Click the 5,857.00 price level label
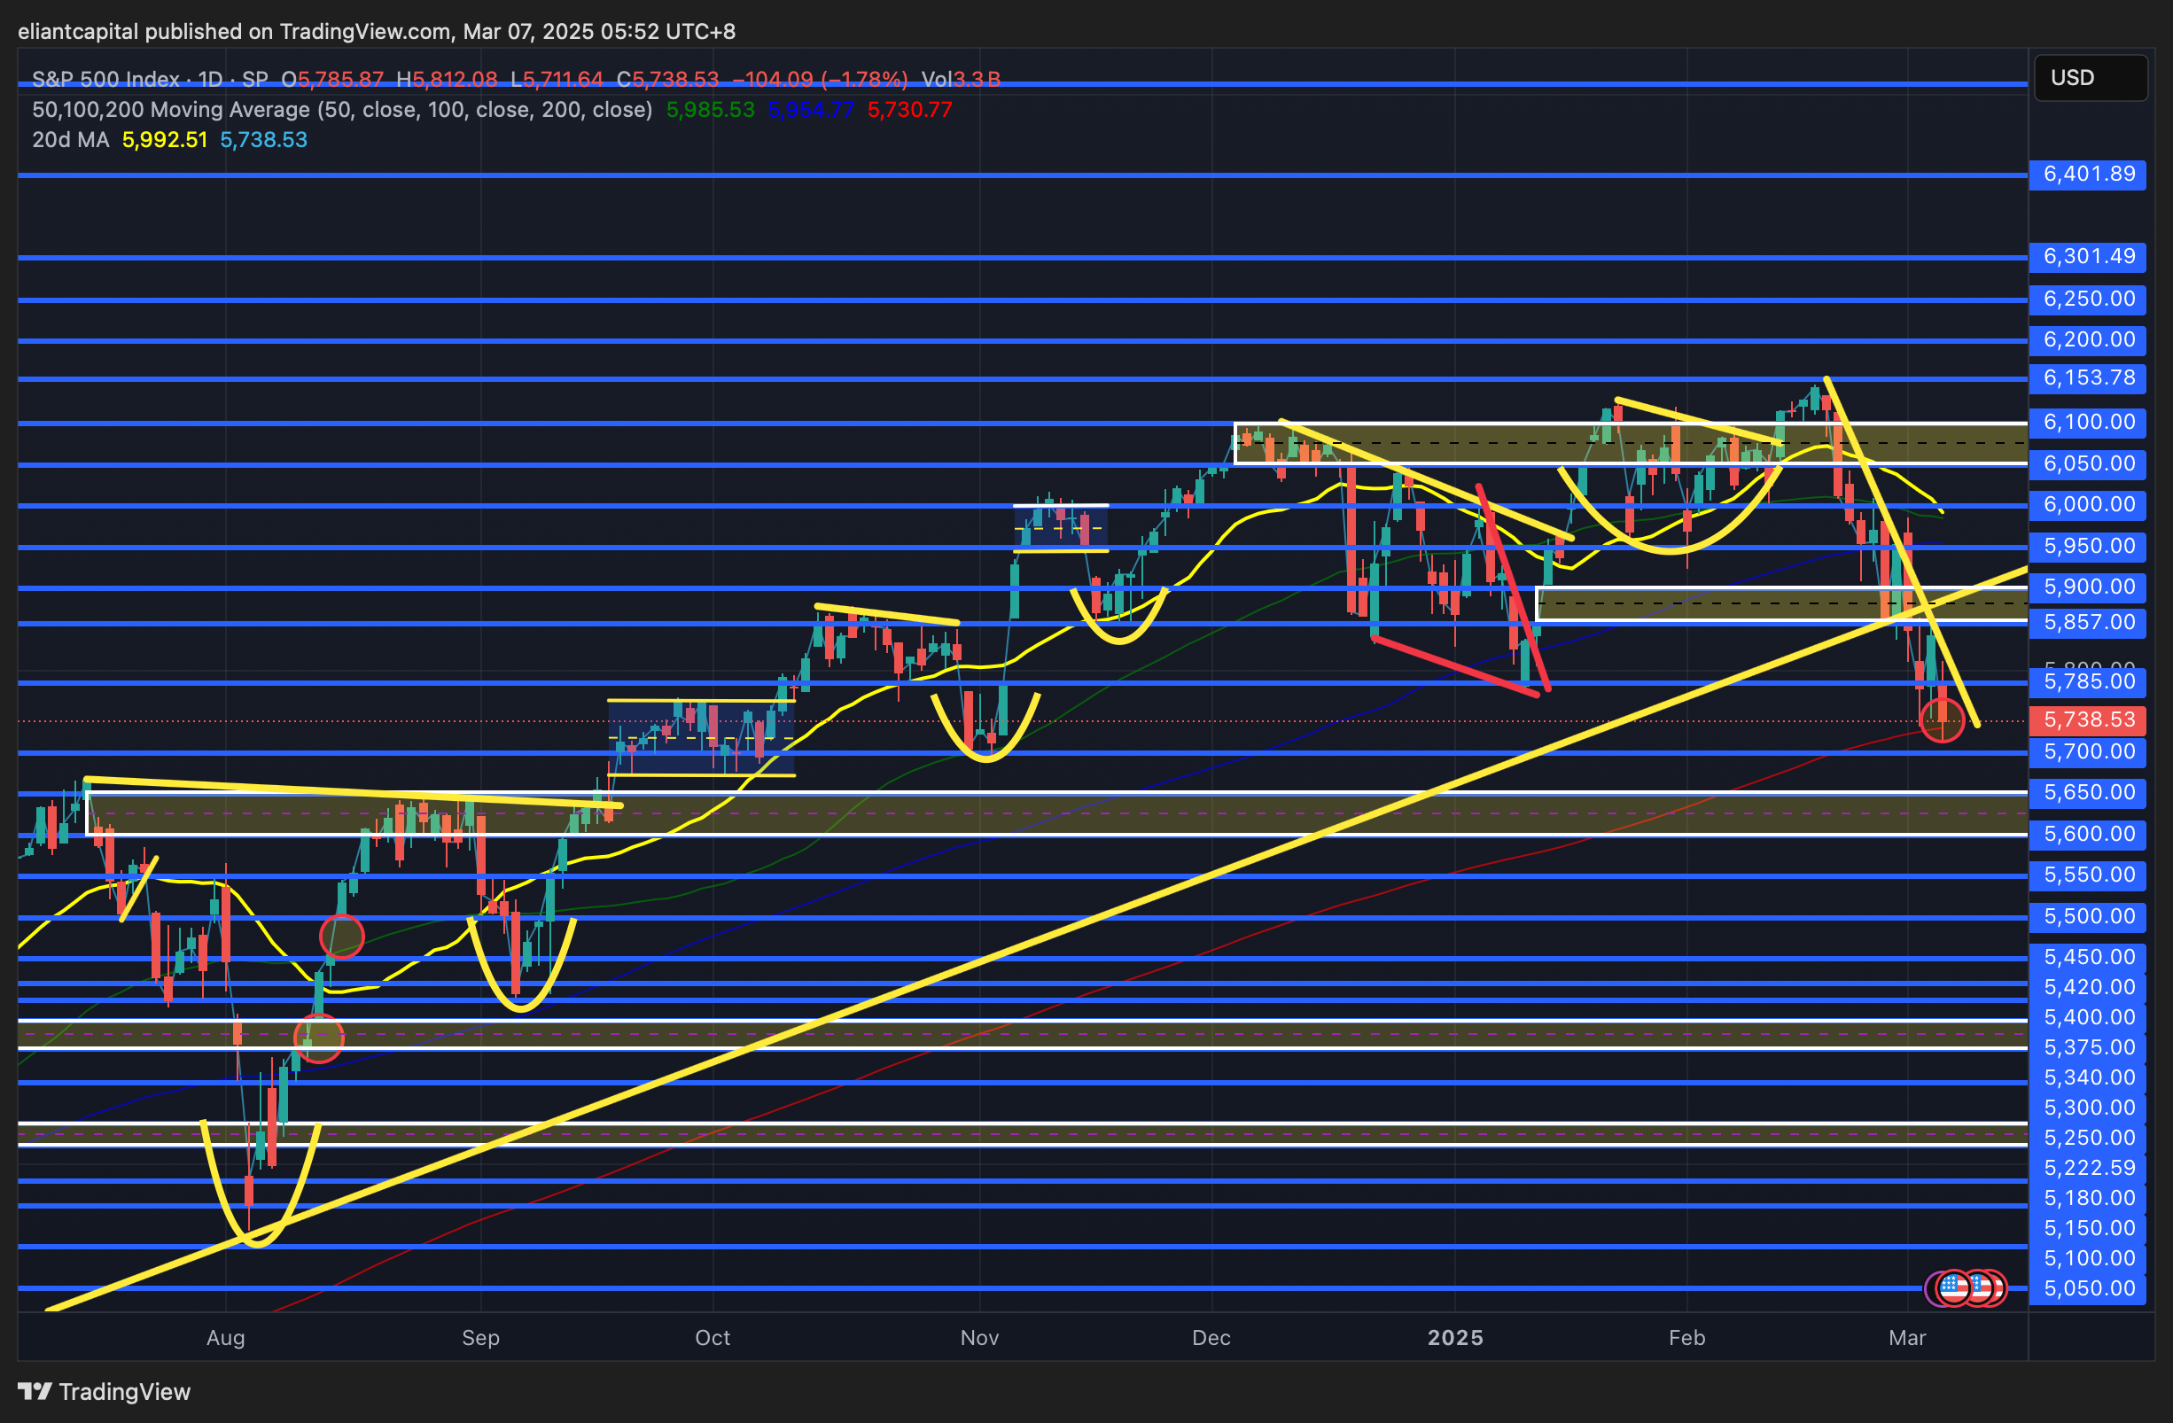This screenshot has width=2173, height=1423. coord(2088,622)
